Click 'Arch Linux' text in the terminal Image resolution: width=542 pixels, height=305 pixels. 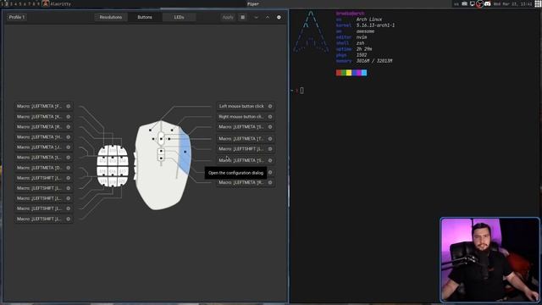pyautogui.click(x=369, y=19)
